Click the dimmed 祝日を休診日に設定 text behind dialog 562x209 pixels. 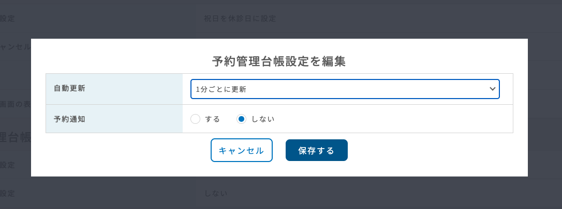pos(240,19)
